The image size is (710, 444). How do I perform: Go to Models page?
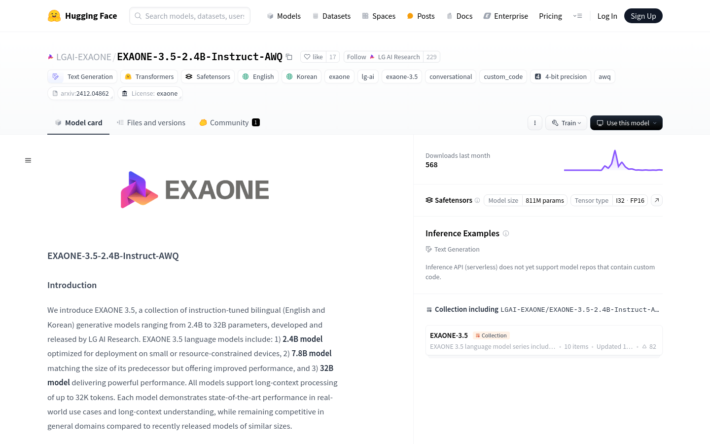(x=284, y=16)
